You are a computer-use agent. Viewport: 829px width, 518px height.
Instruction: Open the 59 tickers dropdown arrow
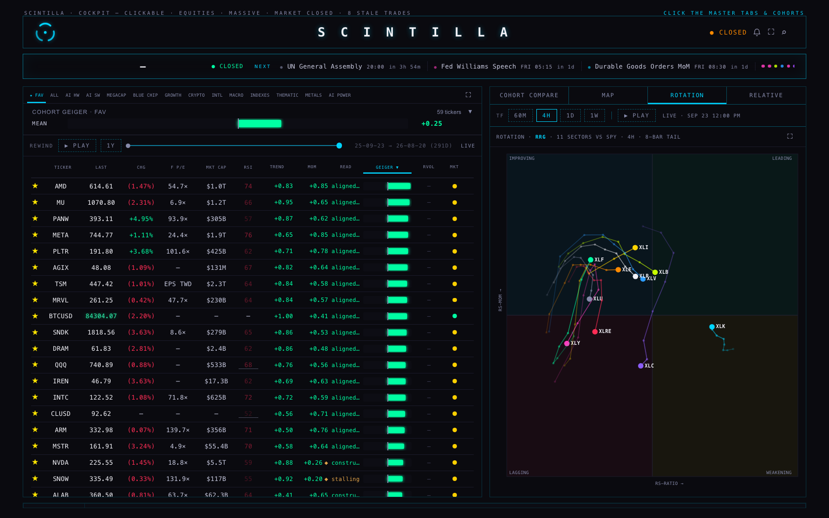(x=470, y=112)
